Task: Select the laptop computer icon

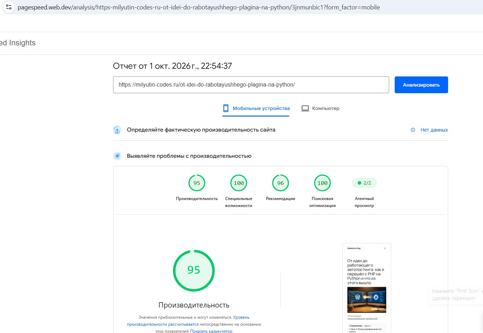Action: [305, 108]
